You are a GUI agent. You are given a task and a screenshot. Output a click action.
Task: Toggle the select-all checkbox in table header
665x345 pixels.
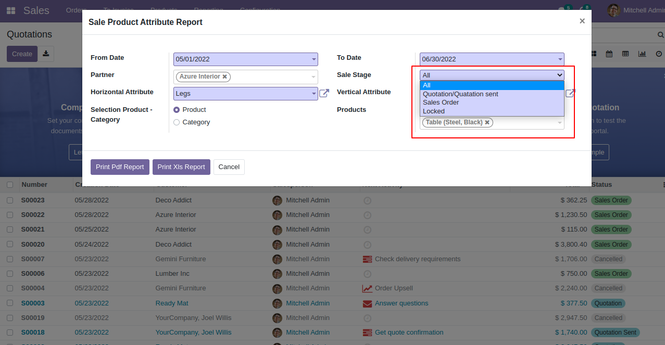tap(10, 185)
